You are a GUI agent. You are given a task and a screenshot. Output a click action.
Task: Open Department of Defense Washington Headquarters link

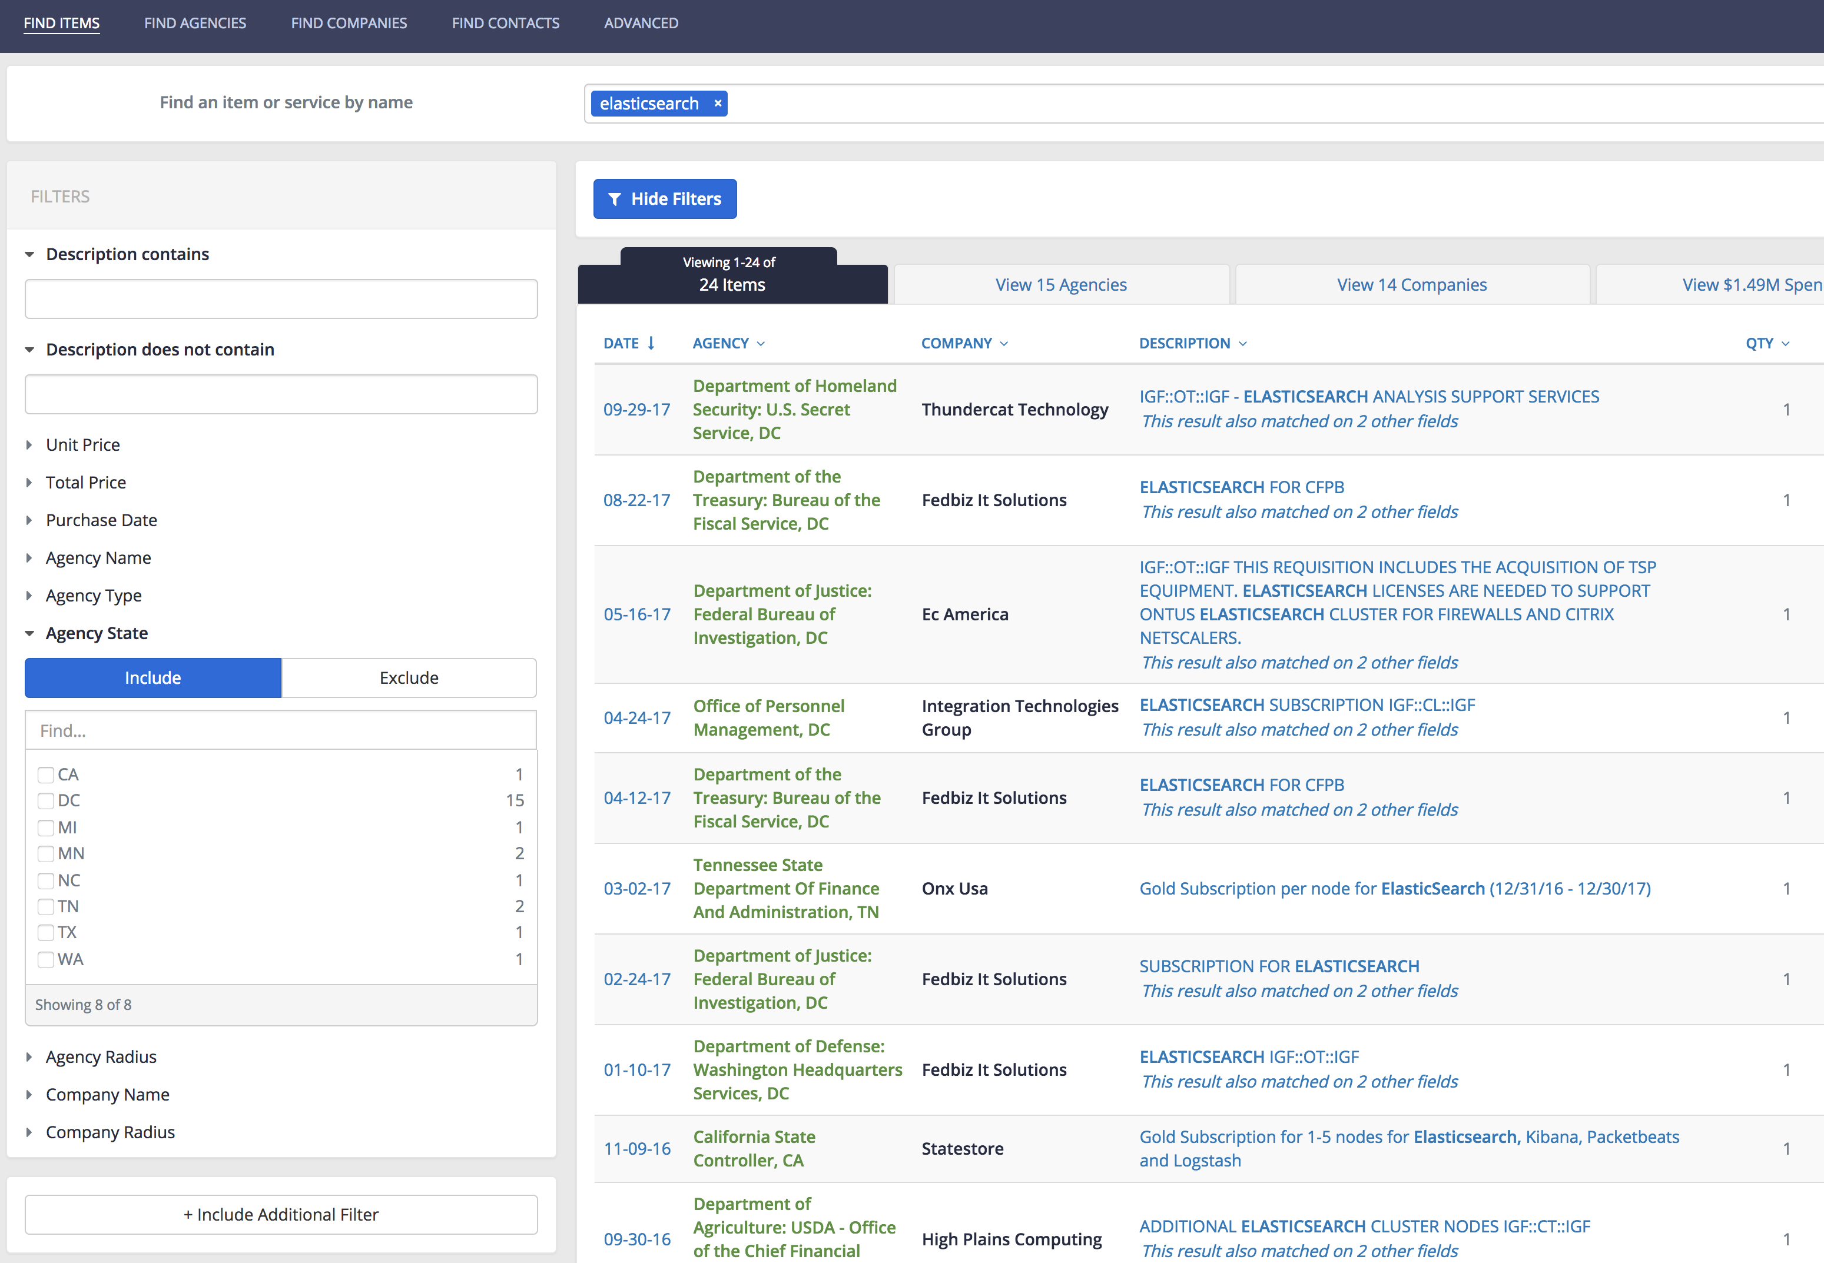click(797, 1069)
